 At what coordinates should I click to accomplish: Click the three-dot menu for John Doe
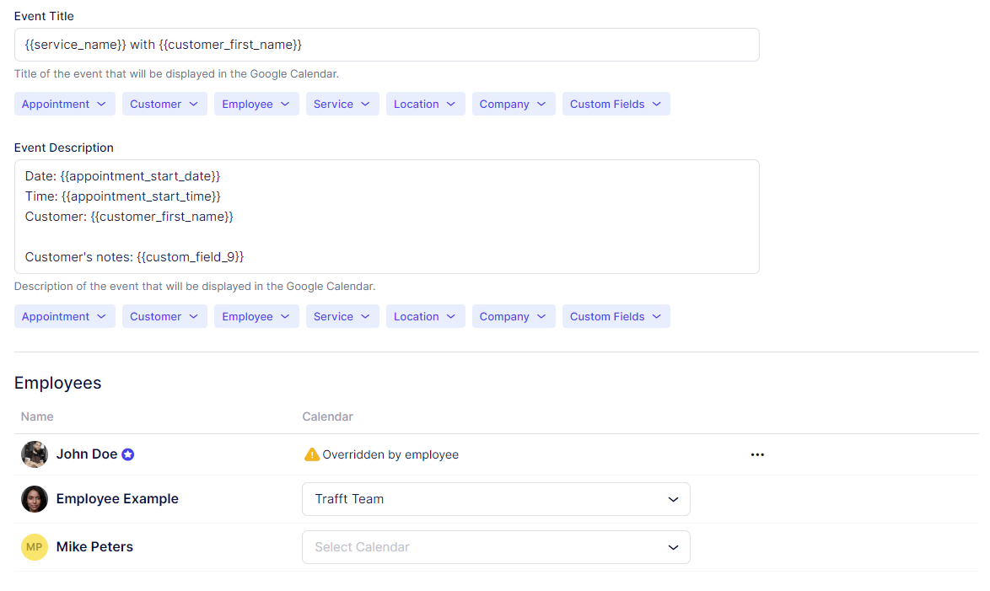pyautogui.click(x=757, y=454)
